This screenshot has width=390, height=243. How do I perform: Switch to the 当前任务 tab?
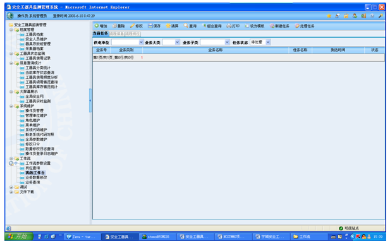click(101, 33)
